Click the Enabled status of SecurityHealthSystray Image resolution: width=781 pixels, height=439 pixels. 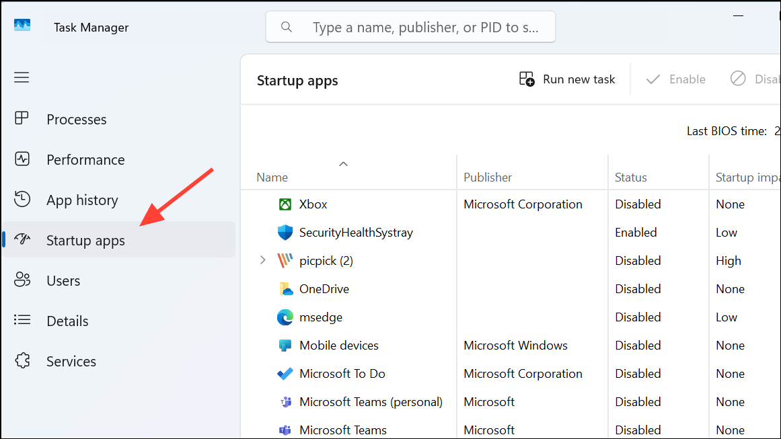(x=636, y=233)
